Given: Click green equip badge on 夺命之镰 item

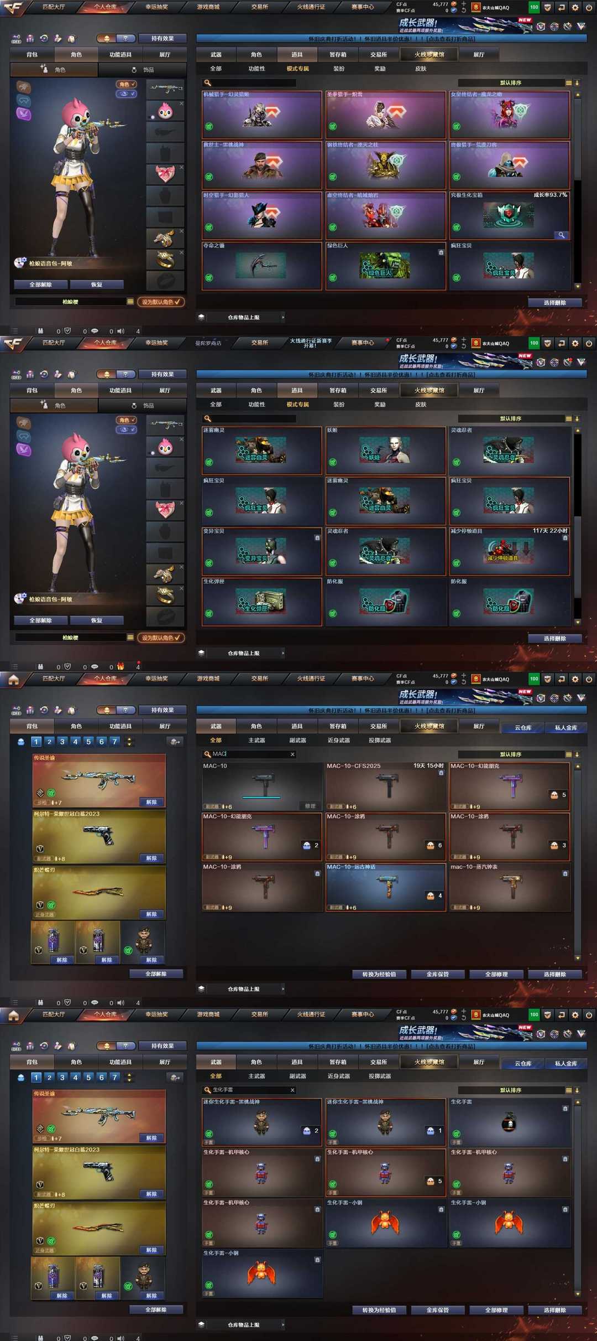Looking at the screenshot, I should [x=209, y=278].
